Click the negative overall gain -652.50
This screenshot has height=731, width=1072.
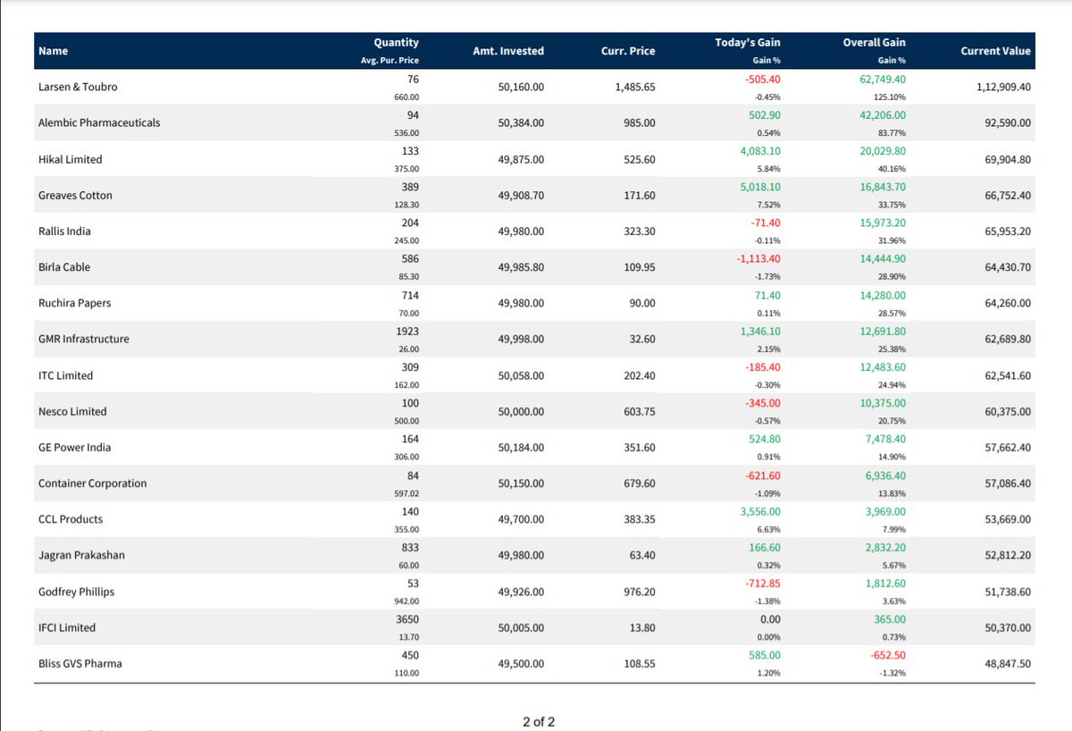coord(887,655)
